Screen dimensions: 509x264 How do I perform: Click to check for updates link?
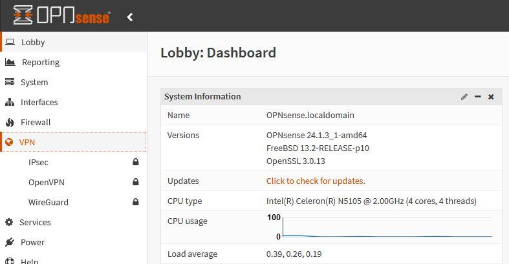coord(316,181)
